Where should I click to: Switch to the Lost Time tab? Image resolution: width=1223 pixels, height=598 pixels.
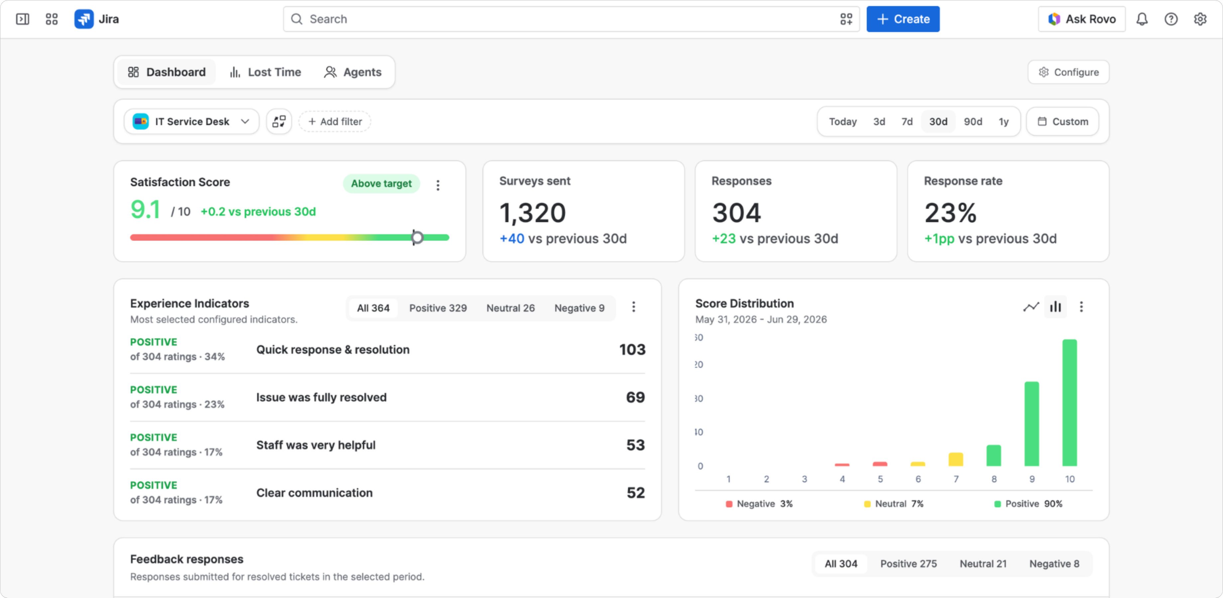[x=266, y=72]
